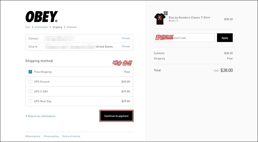Click the $38.00 total amount

pos(226,70)
